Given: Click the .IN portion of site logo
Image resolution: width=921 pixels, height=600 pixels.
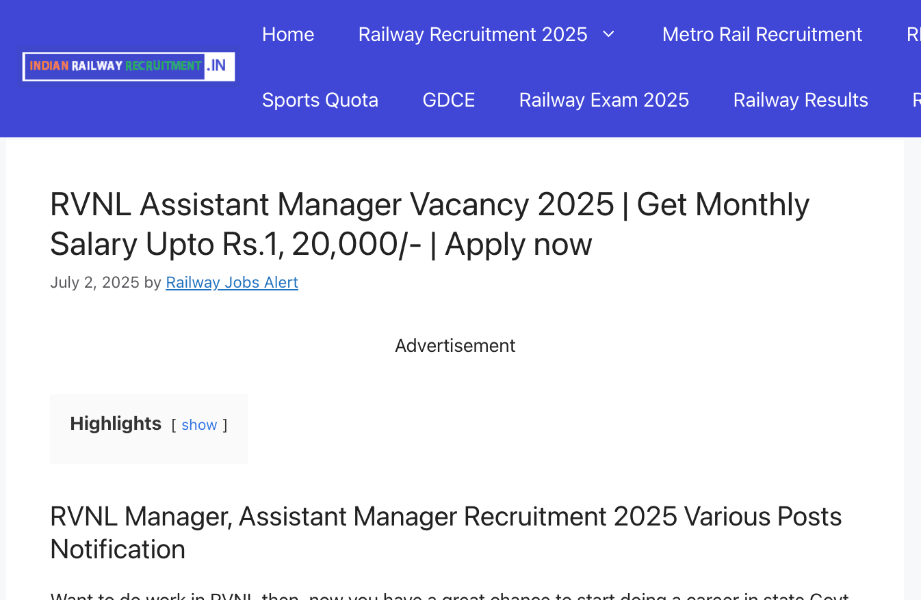Looking at the screenshot, I should pos(217,66).
